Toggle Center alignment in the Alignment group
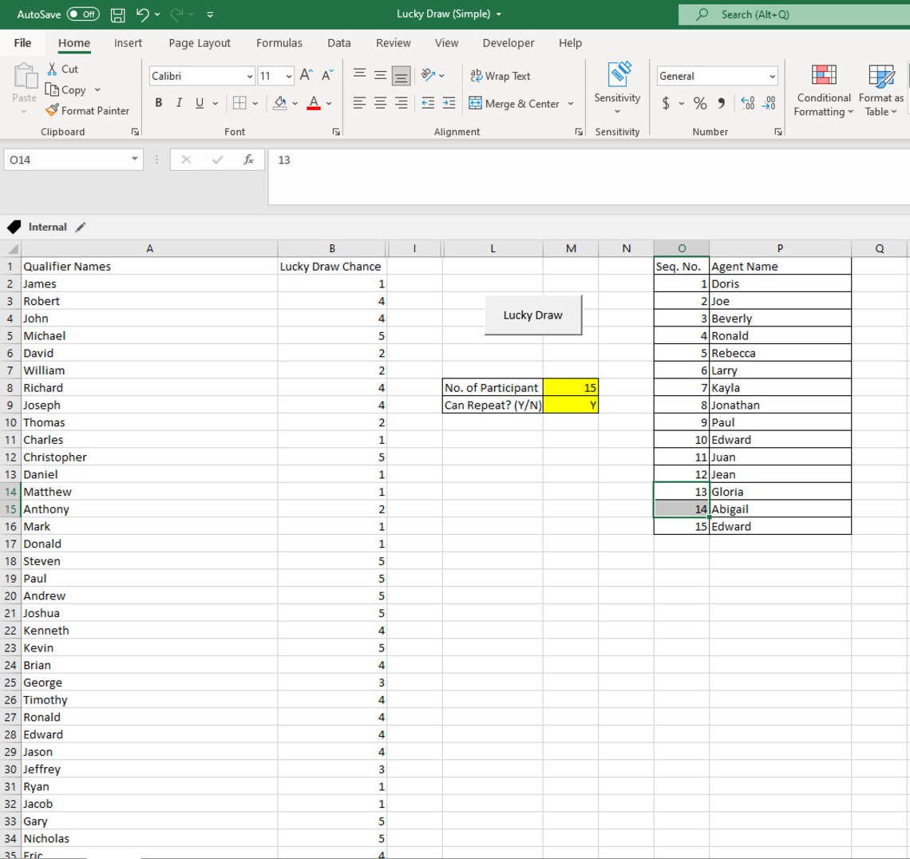The height and width of the screenshot is (859, 910). (x=379, y=103)
